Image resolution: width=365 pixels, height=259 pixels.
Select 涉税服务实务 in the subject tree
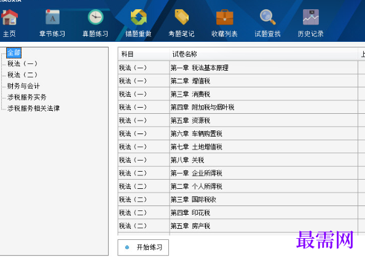pyautogui.click(x=27, y=97)
